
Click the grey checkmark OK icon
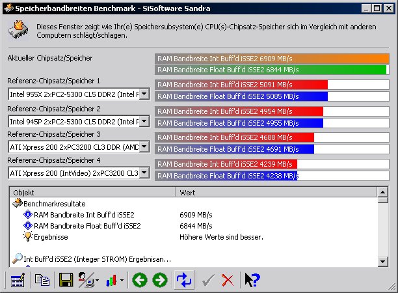208,281
